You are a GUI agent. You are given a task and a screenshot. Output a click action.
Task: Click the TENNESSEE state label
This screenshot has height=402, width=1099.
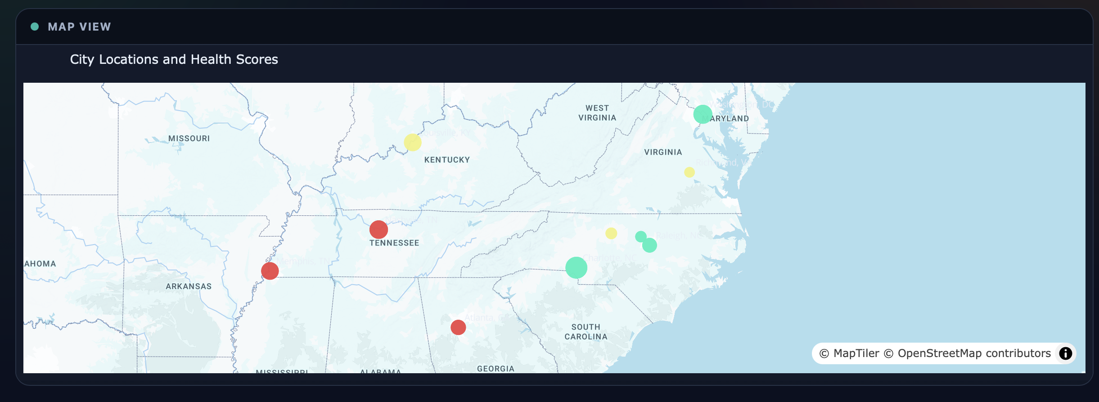(394, 243)
